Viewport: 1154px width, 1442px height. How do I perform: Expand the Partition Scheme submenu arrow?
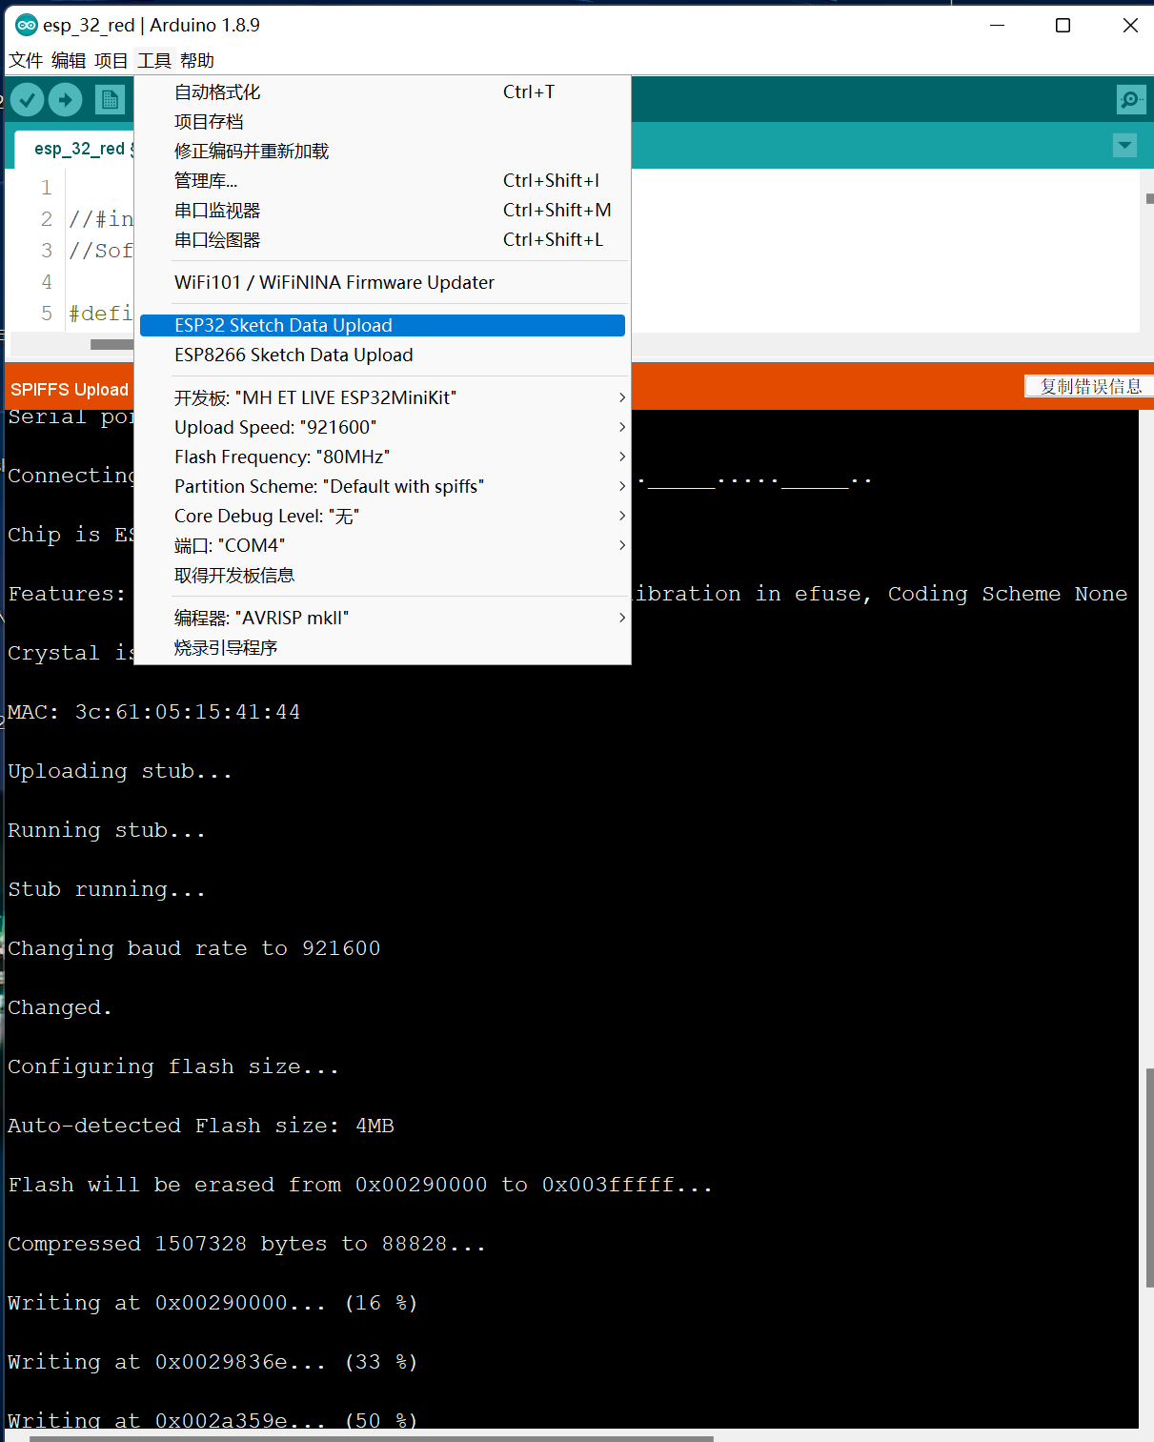[x=621, y=486]
